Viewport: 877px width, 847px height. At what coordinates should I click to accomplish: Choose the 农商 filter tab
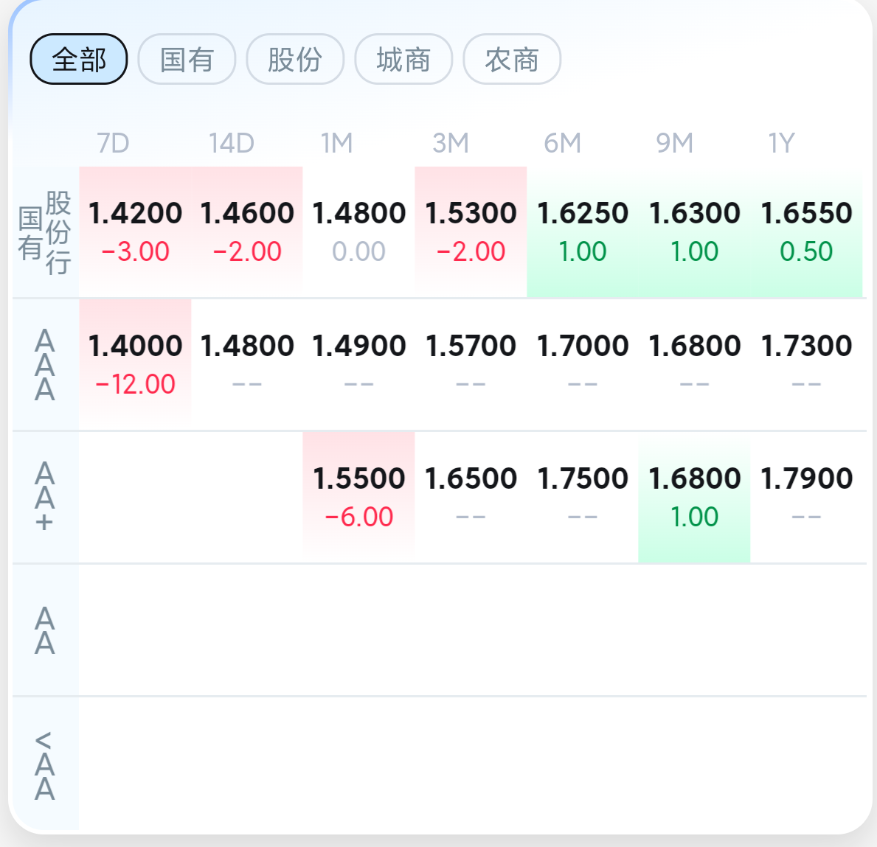pyautogui.click(x=513, y=59)
